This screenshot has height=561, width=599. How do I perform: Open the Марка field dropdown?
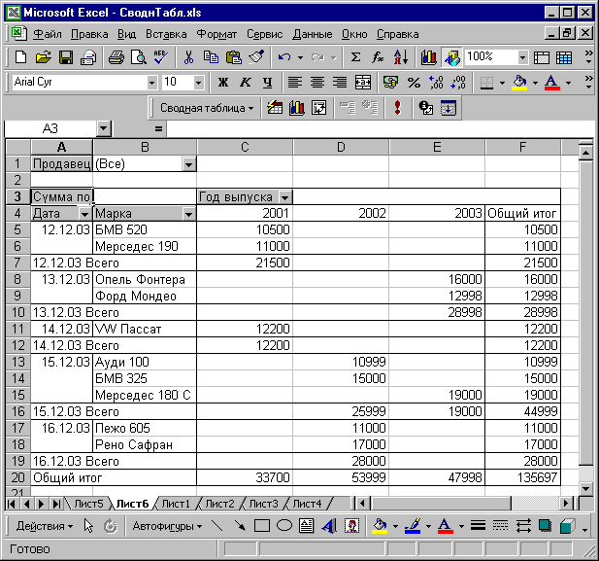click(188, 214)
